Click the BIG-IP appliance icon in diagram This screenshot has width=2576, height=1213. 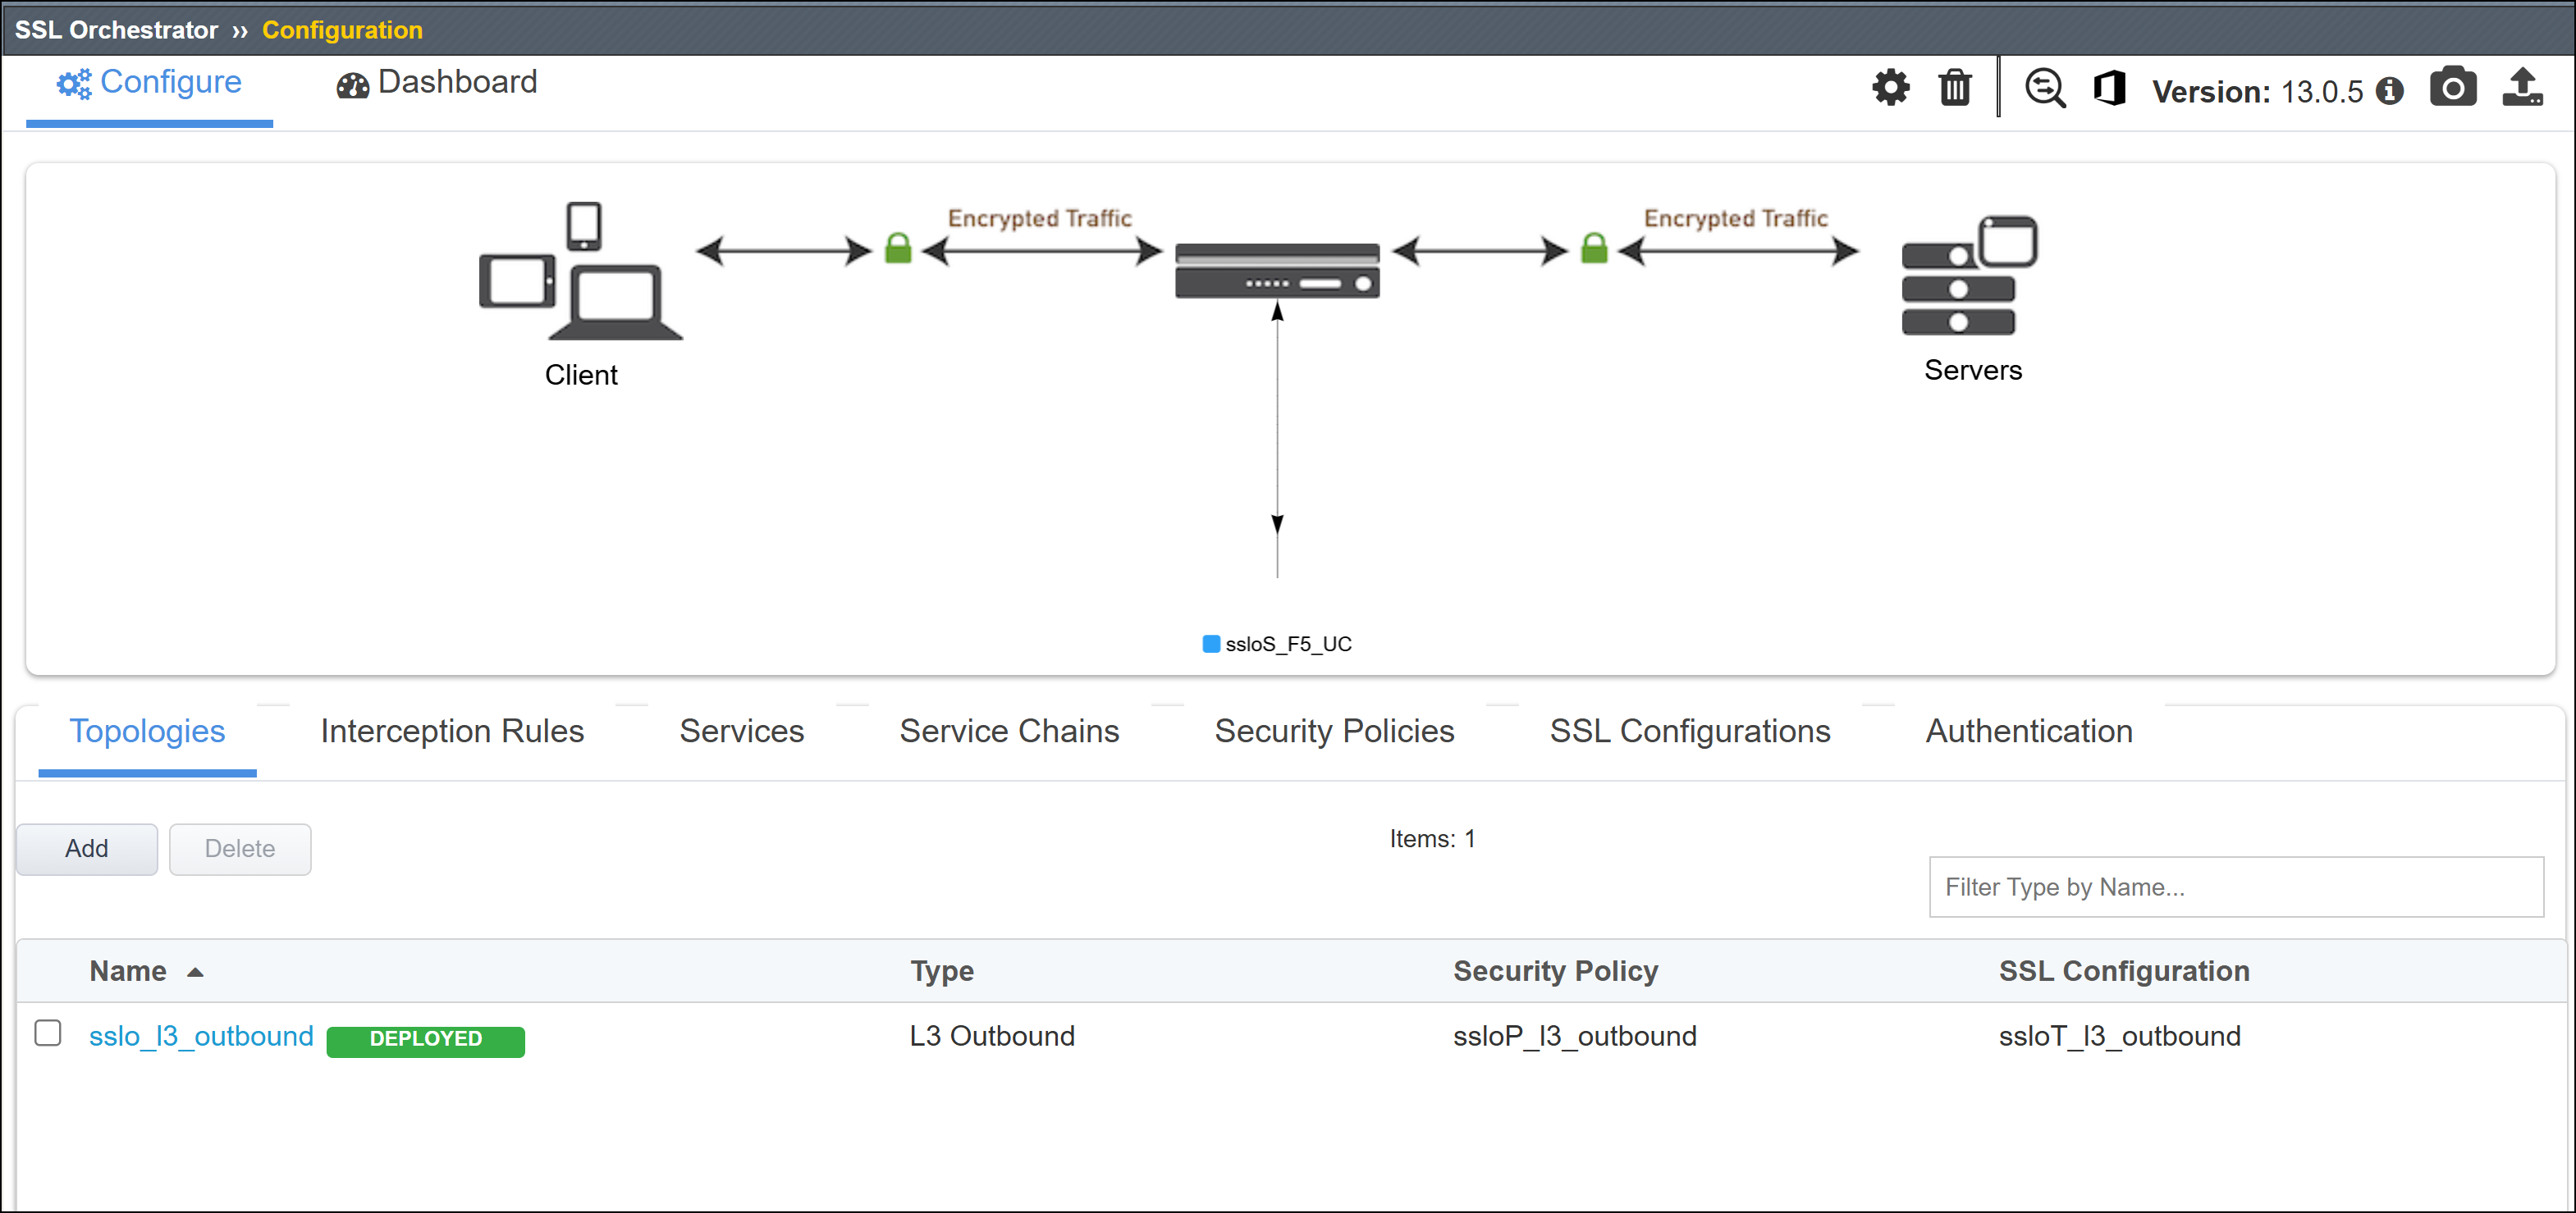coord(1277,271)
